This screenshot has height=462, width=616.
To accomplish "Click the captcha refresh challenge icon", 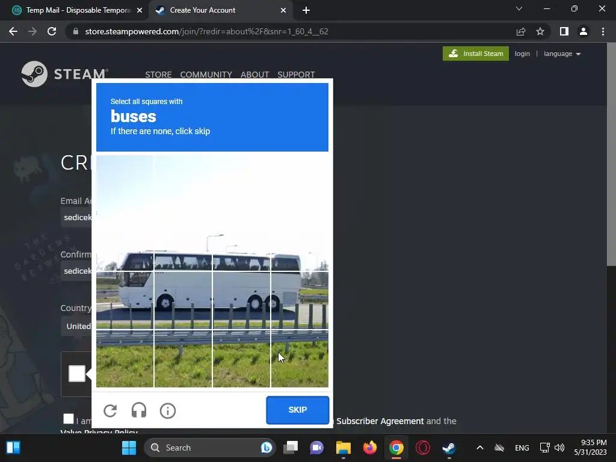I will (x=111, y=410).
